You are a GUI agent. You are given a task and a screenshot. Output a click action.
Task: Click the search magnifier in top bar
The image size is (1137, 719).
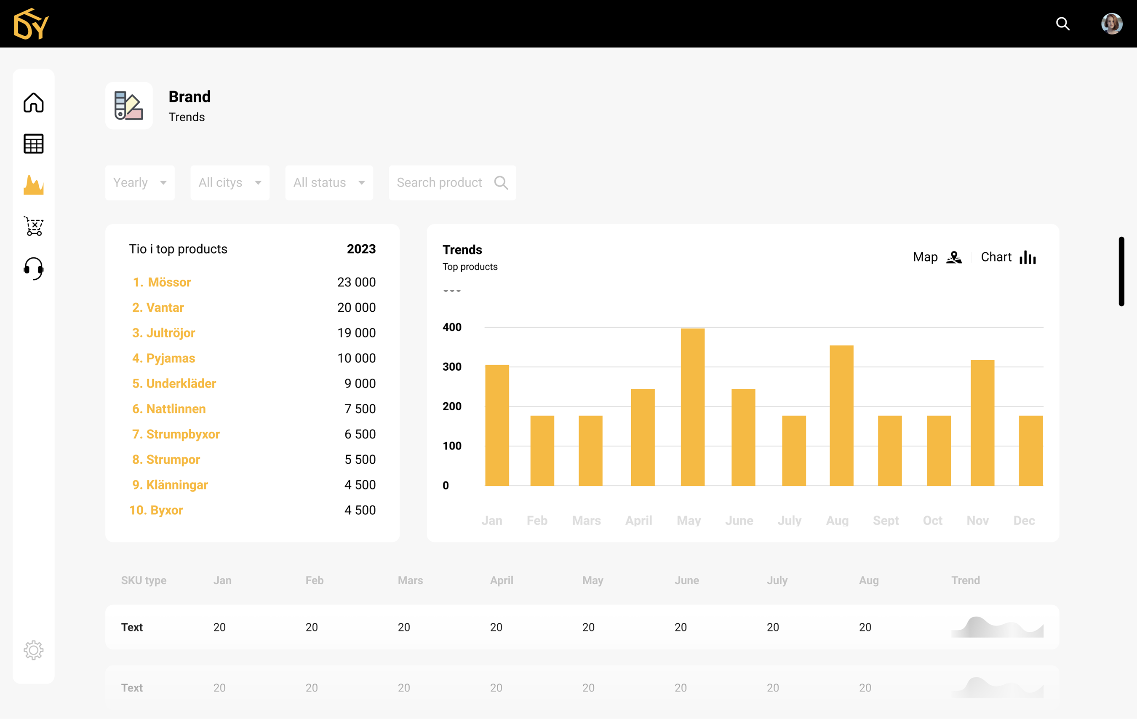point(1062,24)
